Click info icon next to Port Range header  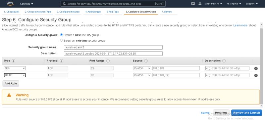click(108, 61)
